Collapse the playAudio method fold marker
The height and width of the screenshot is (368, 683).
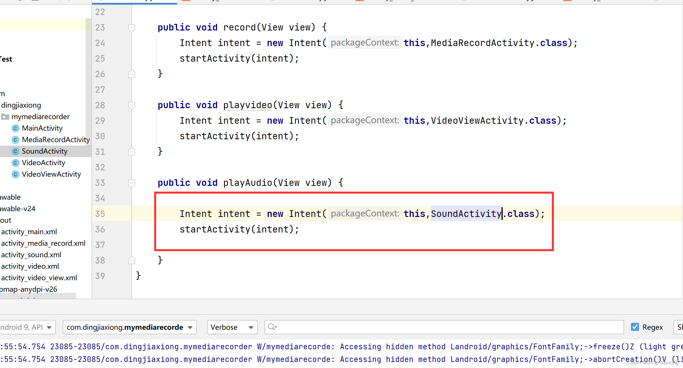[x=132, y=183]
